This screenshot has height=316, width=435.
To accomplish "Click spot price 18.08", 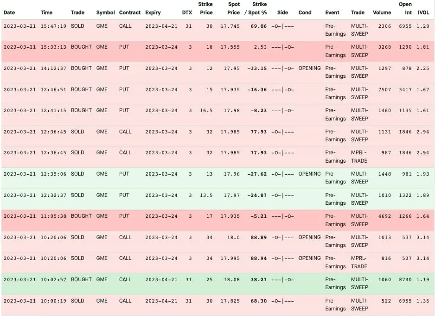I will [232, 279].
